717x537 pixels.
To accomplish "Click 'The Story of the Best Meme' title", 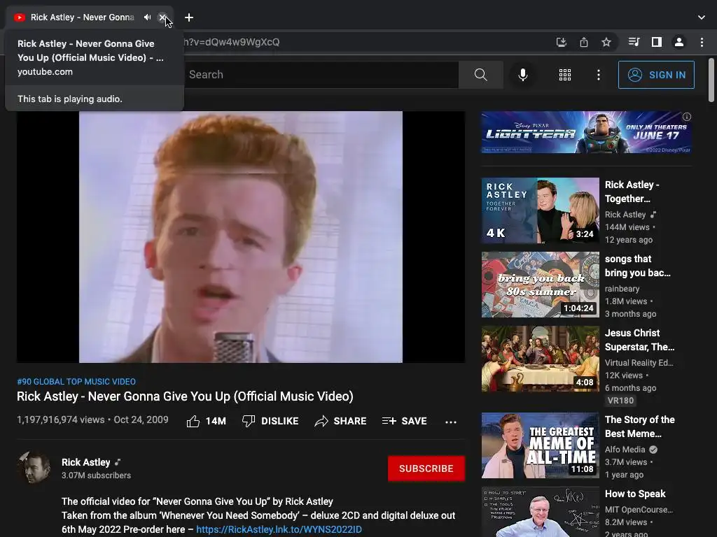I will pyautogui.click(x=640, y=427).
